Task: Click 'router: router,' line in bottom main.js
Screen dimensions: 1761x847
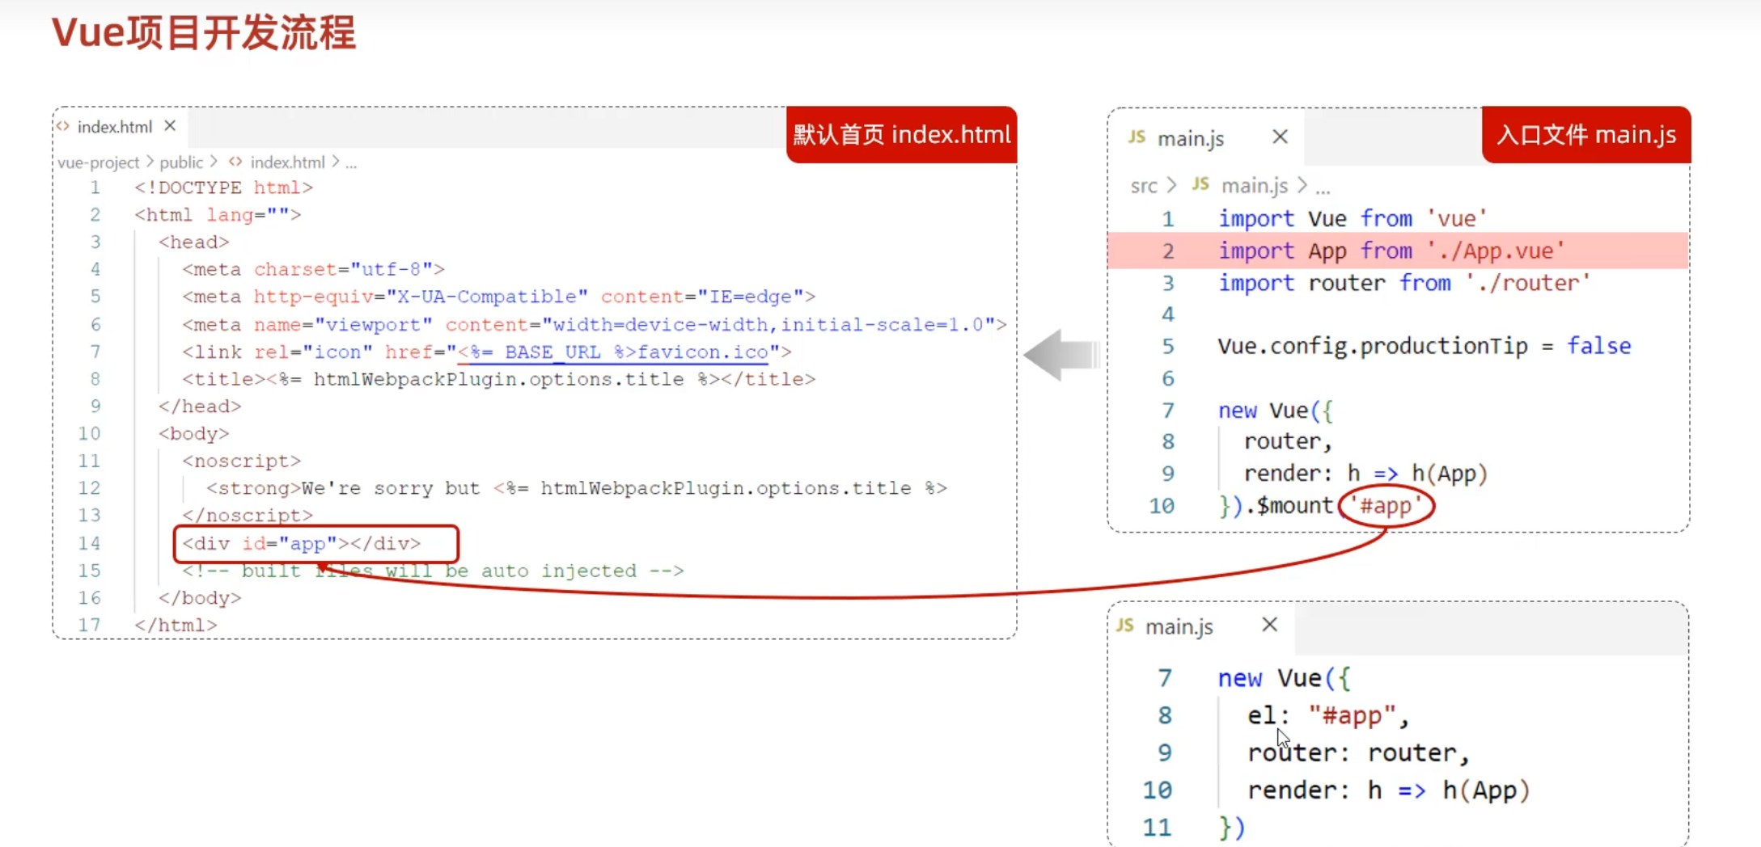Action: coord(1358,752)
